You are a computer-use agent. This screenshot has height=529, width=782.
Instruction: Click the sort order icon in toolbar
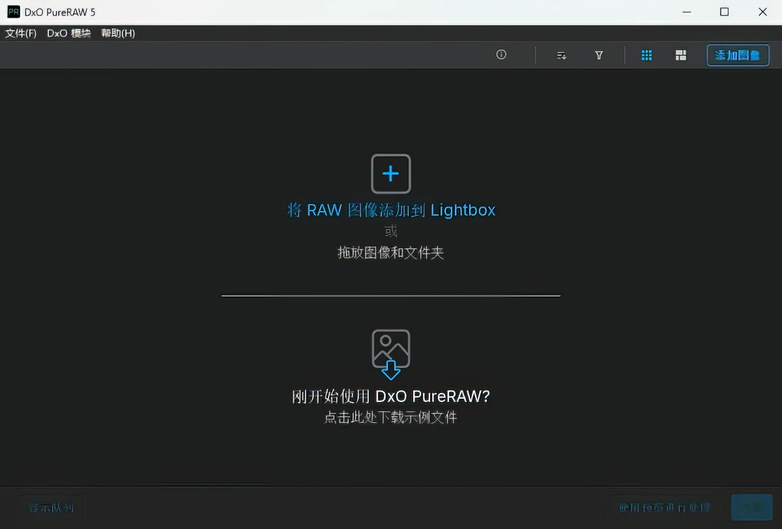(x=561, y=55)
